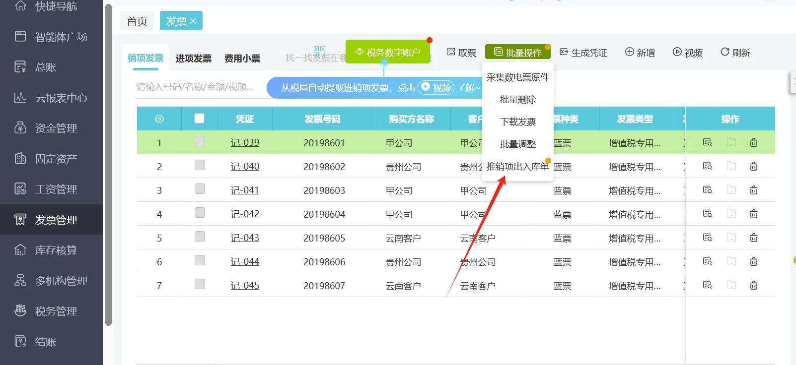Refresh the invoice list with 刷新
Screen dimensions: 796x365
click(735, 53)
